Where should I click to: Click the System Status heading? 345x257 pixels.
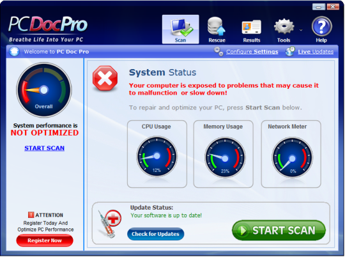tap(162, 72)
